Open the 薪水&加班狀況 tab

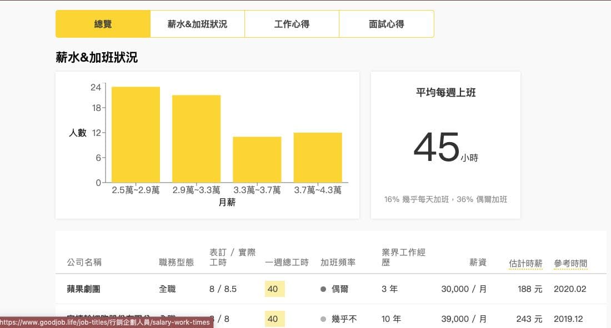pyautogui.click(x=198, y=24)
